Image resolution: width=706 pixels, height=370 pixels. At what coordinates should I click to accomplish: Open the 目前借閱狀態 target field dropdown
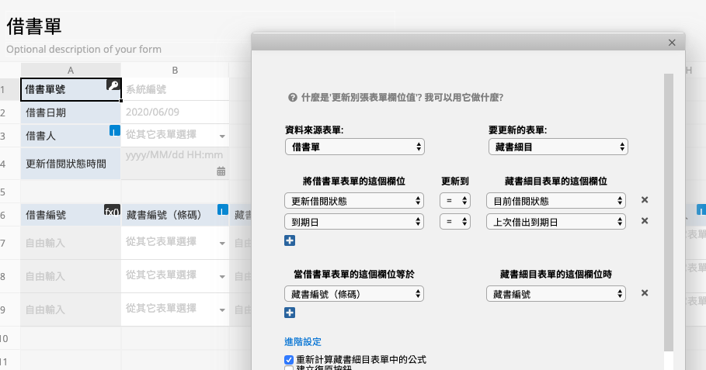556,201
